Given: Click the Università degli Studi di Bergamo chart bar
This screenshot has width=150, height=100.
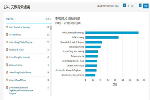Looking at the screenshot, I should pos(93,42).
